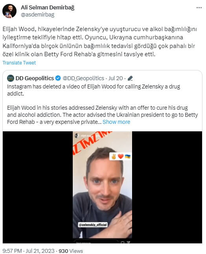Click the DD Geopolitics profile avatar
This screenshot has width=206, height=254.
click(11, 78)
